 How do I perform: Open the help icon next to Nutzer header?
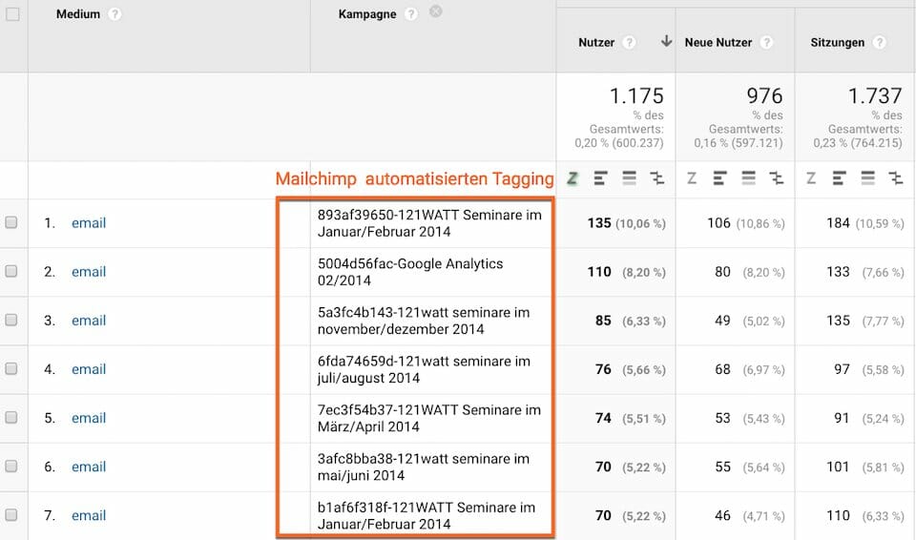tap(629, 42)
